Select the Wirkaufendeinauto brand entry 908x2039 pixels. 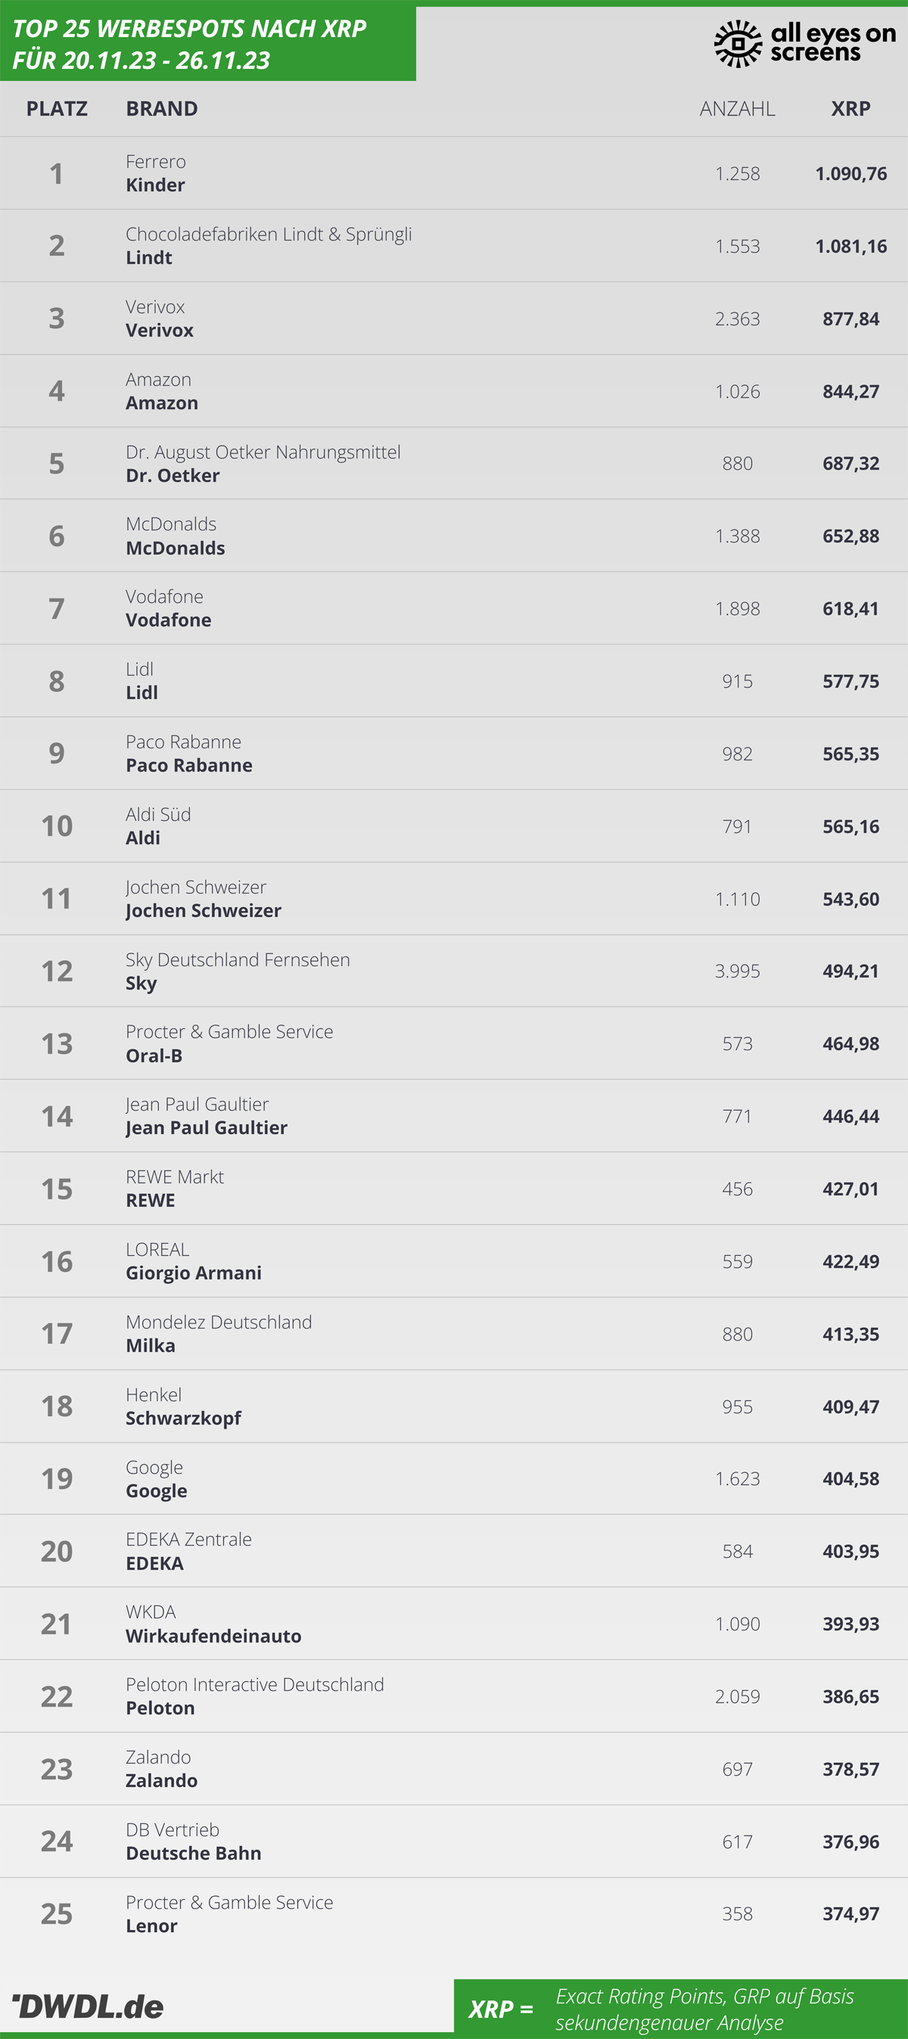213,1624
